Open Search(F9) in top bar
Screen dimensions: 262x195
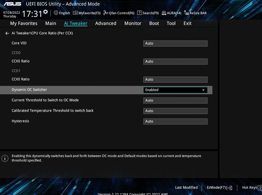click(148, 13)
